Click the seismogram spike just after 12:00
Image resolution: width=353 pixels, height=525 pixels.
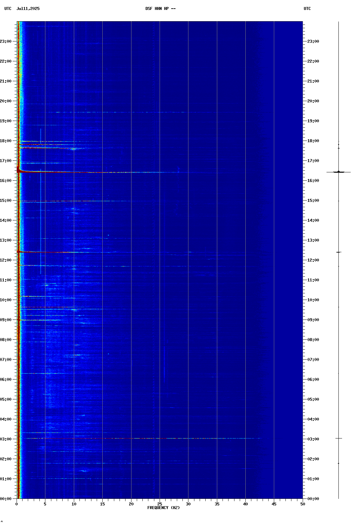[x=338, y=252]
